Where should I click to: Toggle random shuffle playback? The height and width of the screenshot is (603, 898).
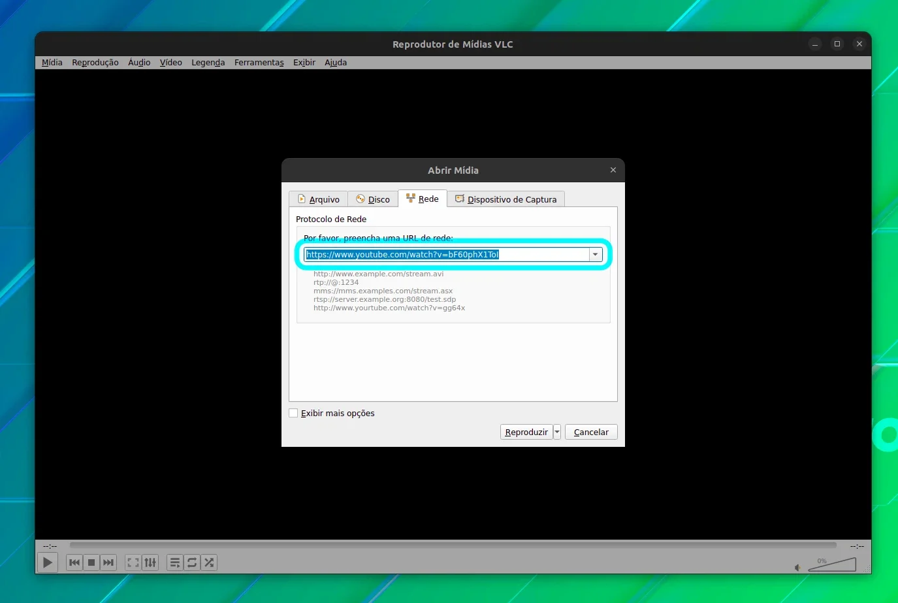coord(209,562)
